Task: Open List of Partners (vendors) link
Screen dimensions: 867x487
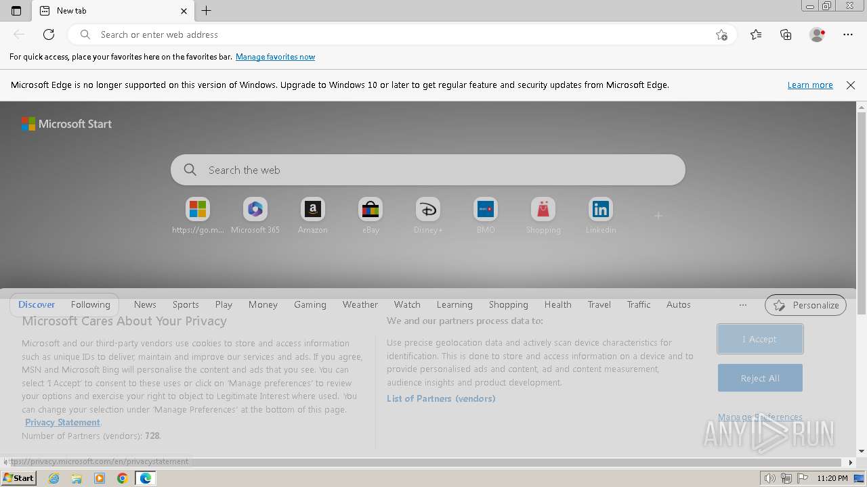Action: coord(441,398)
